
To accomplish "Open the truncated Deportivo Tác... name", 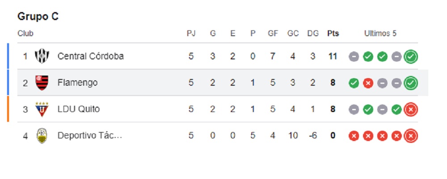I will 90,136.
